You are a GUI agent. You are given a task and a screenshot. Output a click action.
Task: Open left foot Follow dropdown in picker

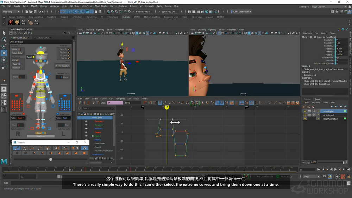coord(63,118)
